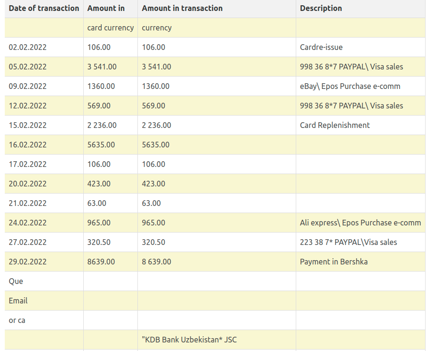Click the date cell 16.02.2022
The width and height of the screenshot is (427, 351).
tap(28, 145)
